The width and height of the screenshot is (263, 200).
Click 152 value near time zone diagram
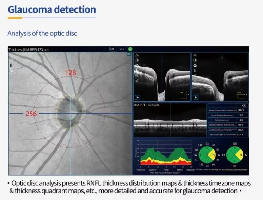(201, 165)
